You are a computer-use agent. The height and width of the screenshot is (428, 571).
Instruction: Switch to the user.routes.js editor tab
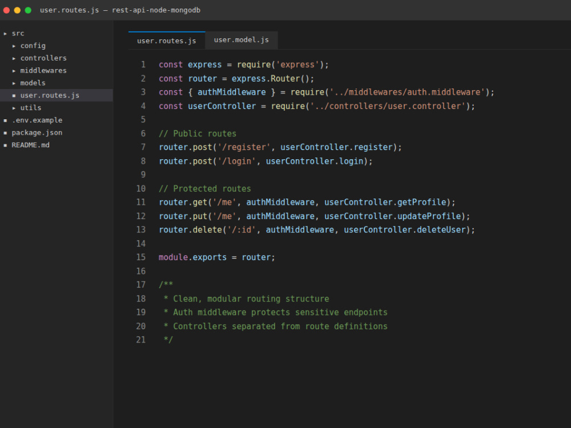(x=167, y=41)
